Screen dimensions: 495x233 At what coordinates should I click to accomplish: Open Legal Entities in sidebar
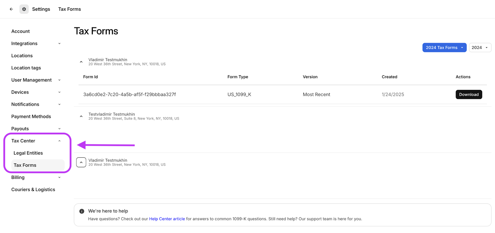(x=28, y=153)
